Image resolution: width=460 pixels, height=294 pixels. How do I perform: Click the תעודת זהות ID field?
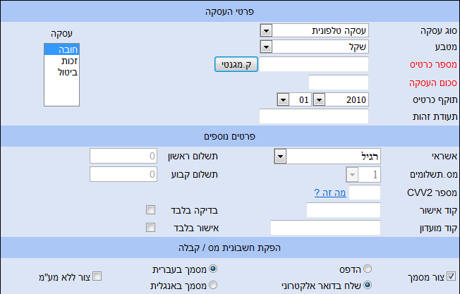pyautogui.click(x=314, y=116)
